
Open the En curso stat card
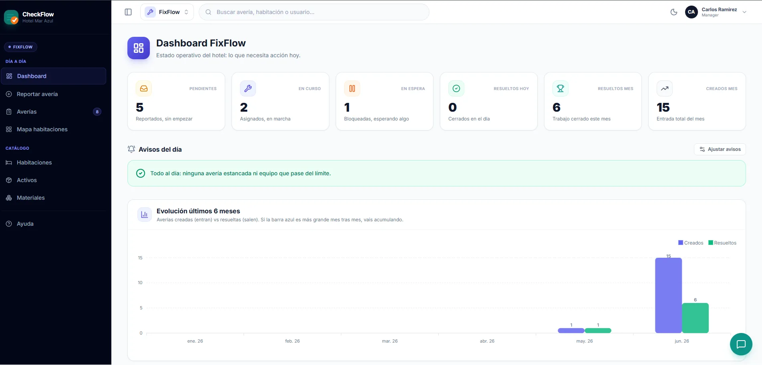click(280, 101)
